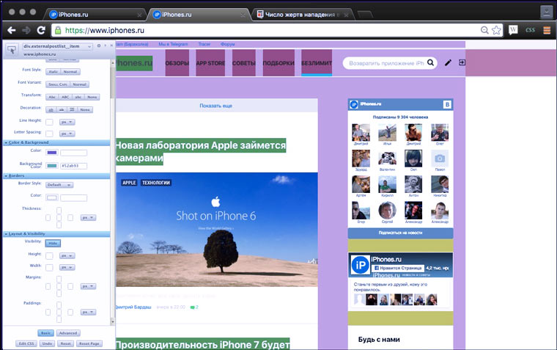Click the site search magnifier icon

point(430,62)
